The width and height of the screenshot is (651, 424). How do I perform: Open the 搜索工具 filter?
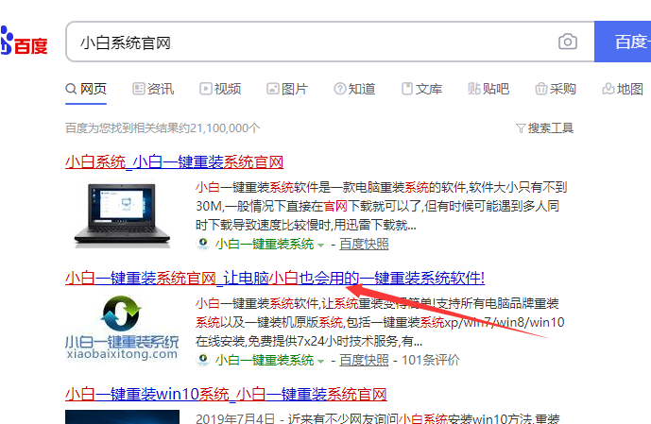click(x=544, y=127)
